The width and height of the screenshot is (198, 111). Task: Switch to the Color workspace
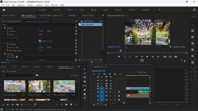tap(82, 10)
